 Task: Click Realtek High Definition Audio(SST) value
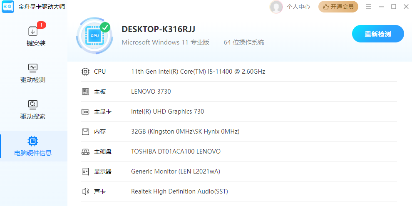point(179,191)
